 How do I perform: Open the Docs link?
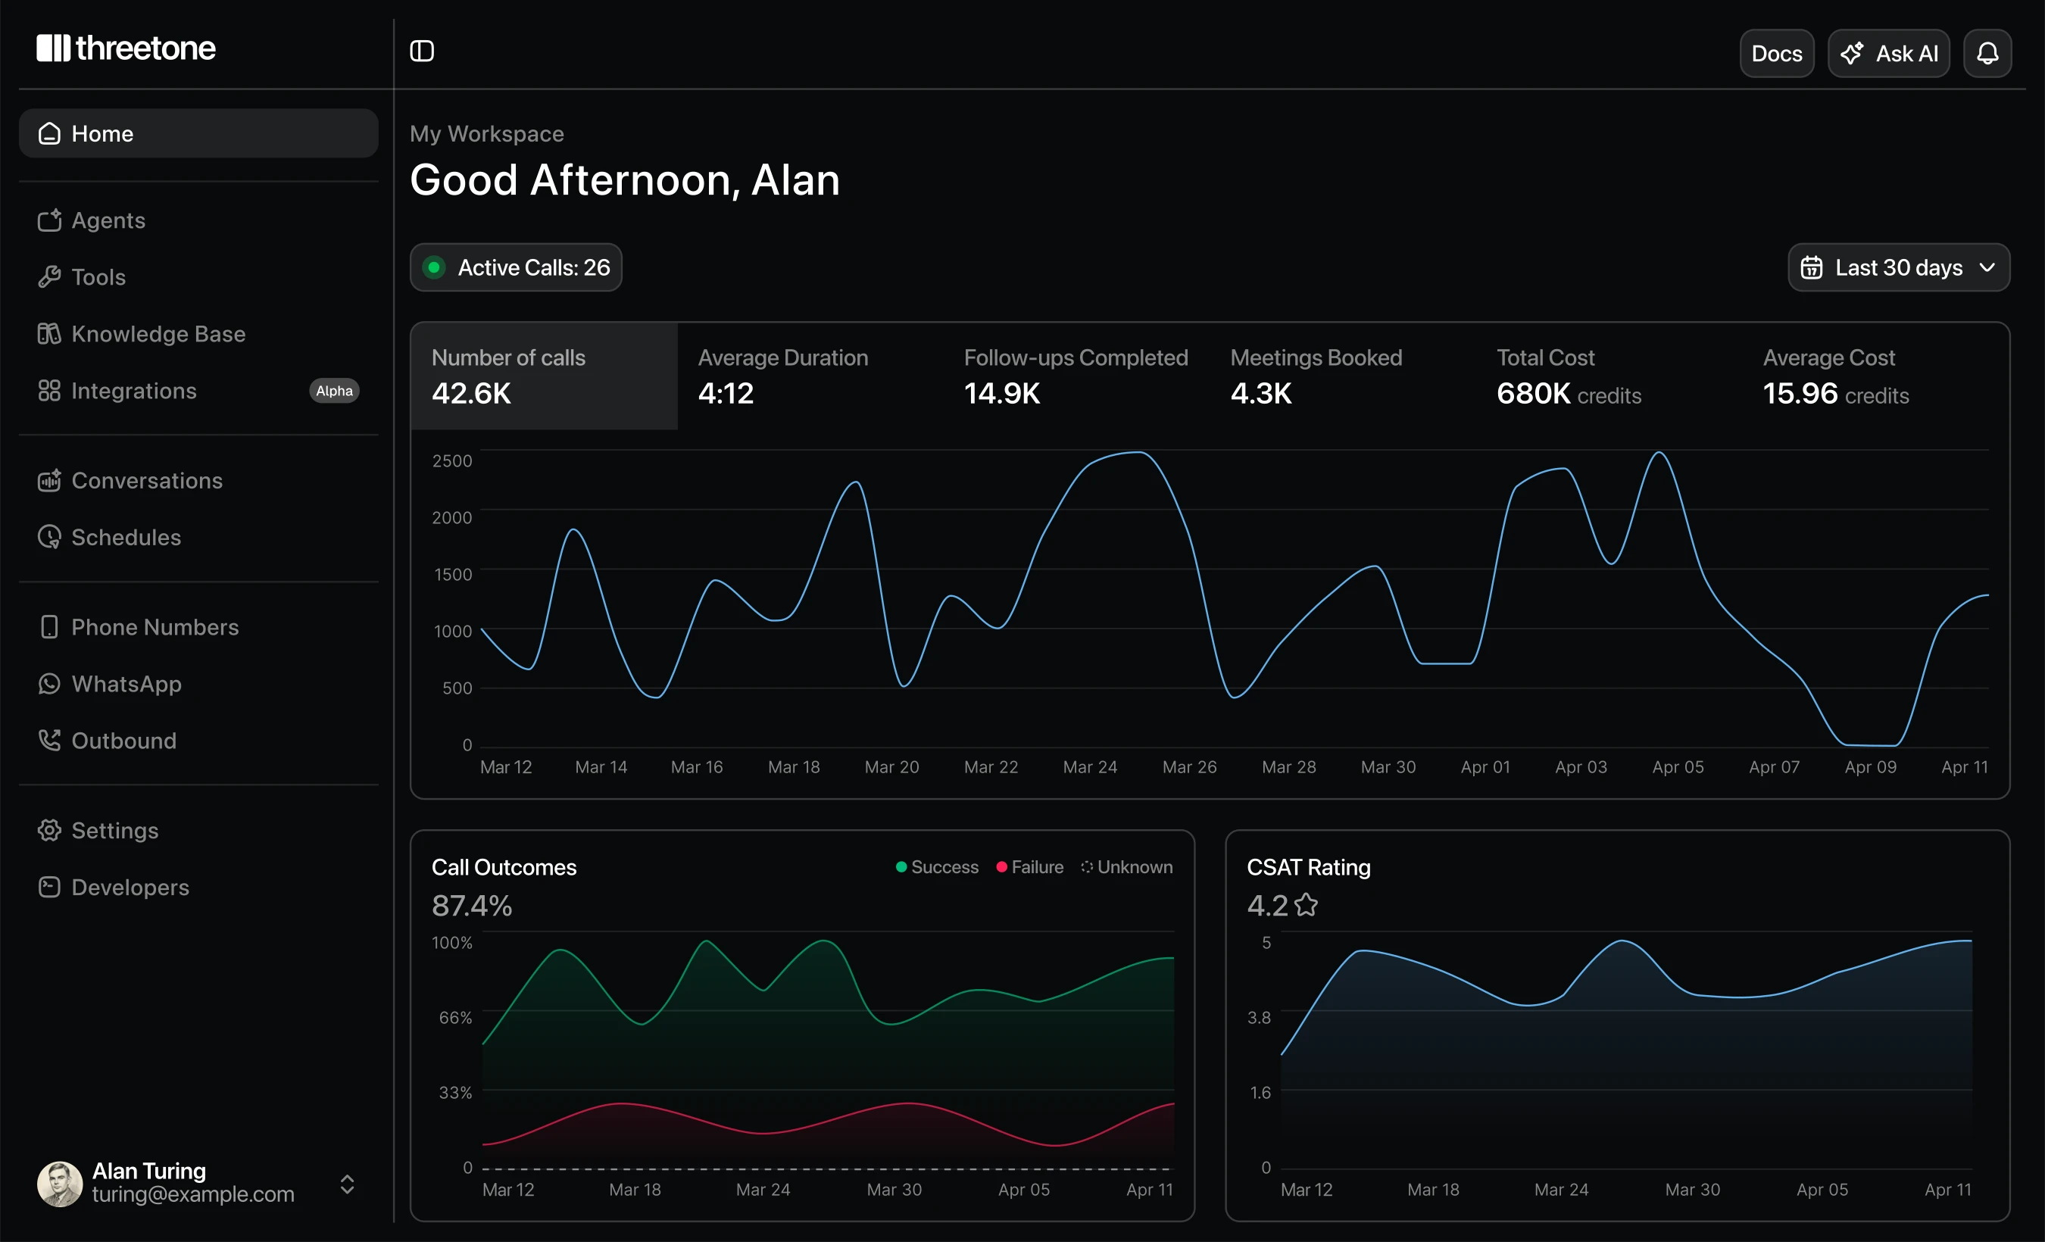pos(1776,54)
